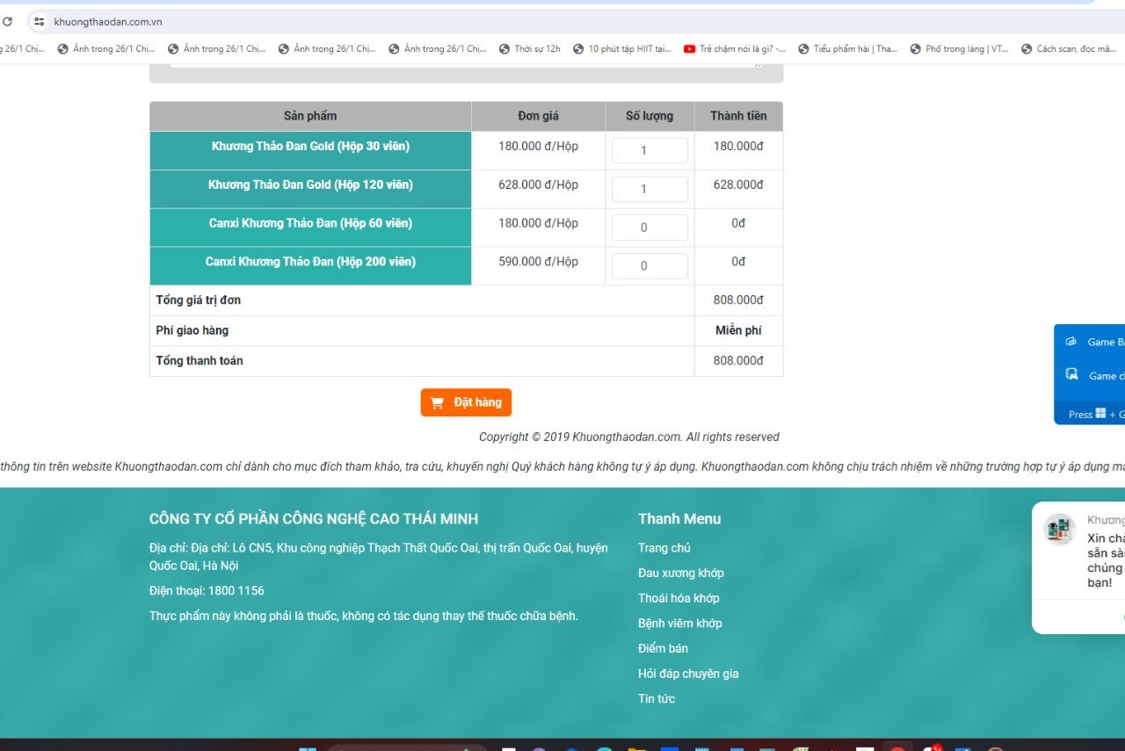Open 'Hỏi đáp chuyên gia' in the footer menu
This screenshot has width=1125, height=751.
pyautogui.click(x=688, y=674)
